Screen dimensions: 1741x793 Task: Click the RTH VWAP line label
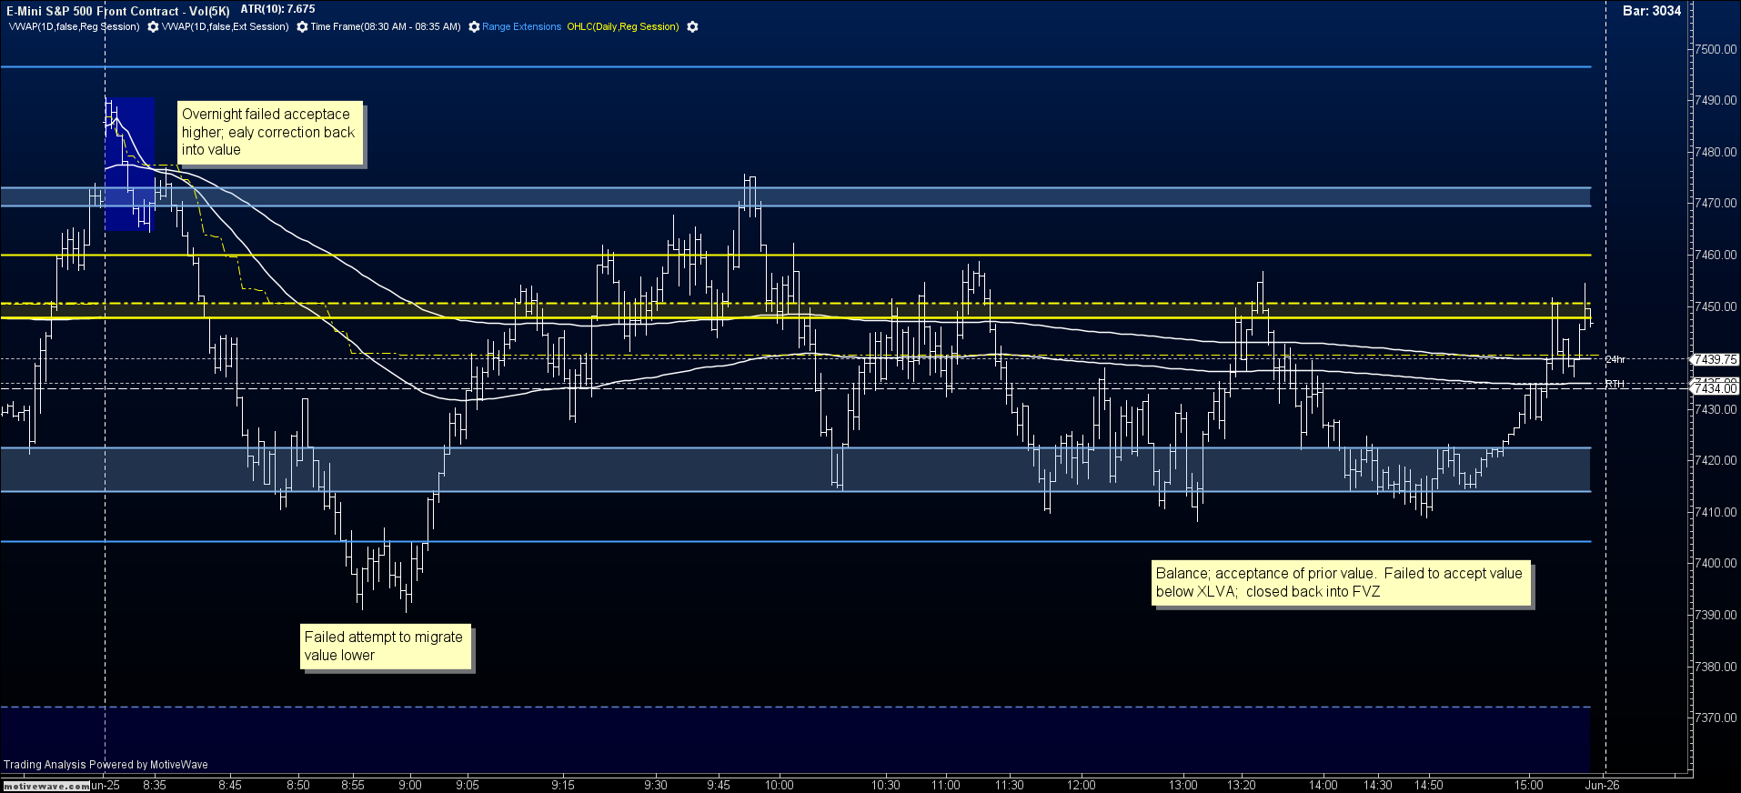click(1615, 385)
